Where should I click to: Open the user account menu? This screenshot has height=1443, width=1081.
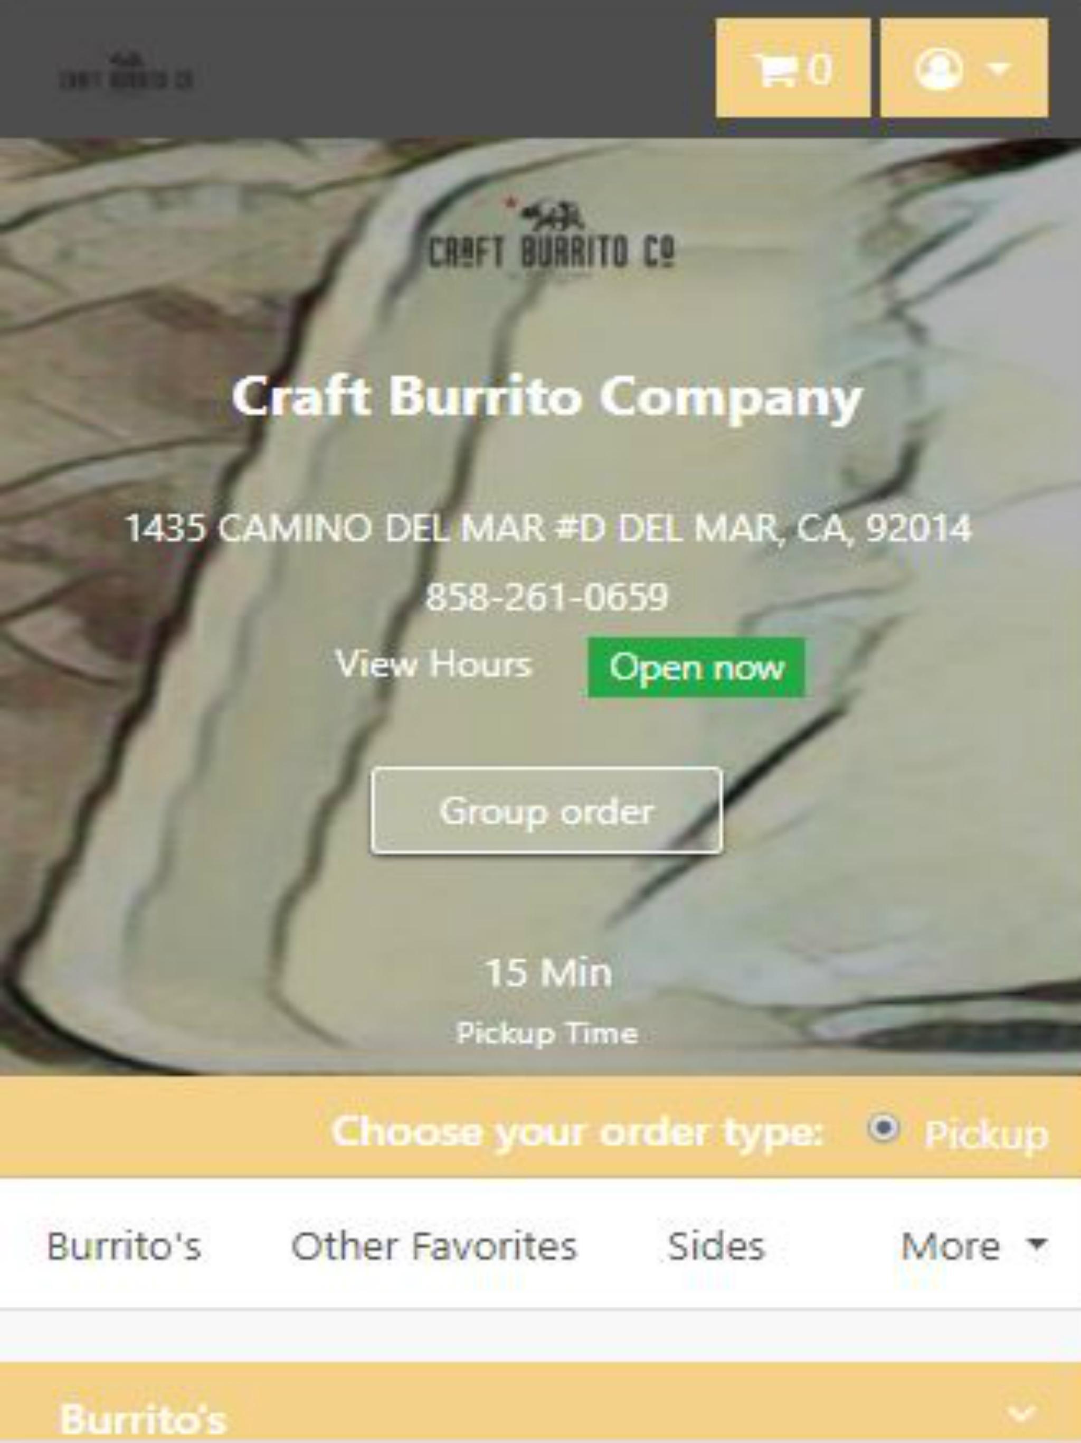tap(964, 68)
